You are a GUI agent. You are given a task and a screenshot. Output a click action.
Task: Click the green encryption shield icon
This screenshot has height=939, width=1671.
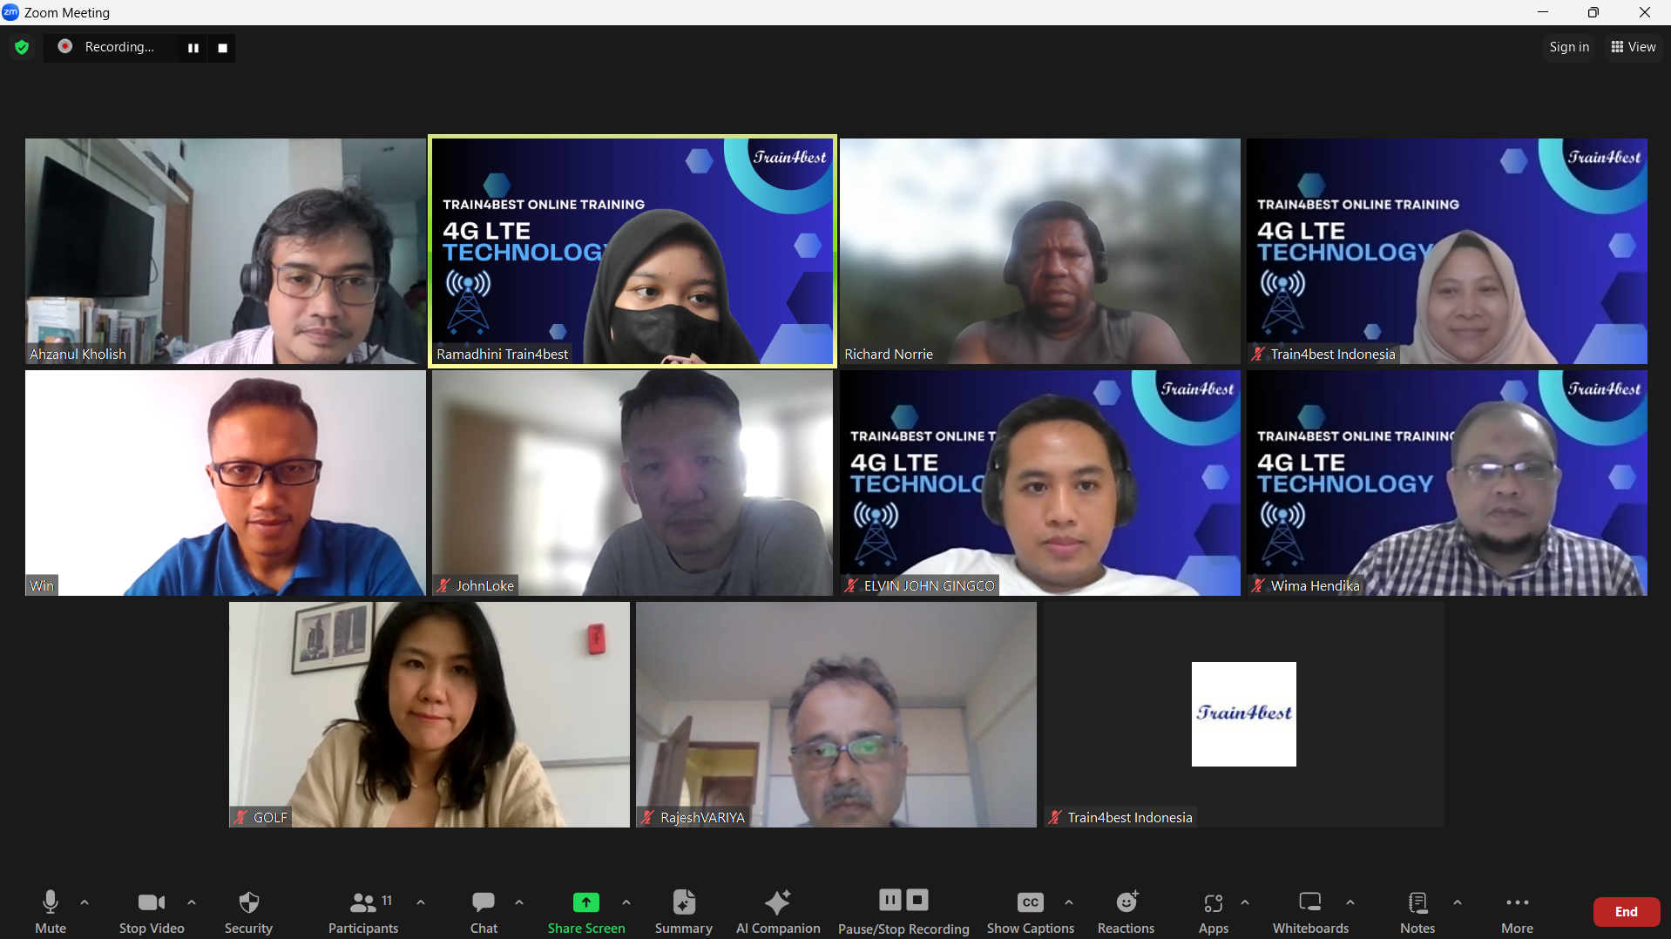tap(22, 47)
